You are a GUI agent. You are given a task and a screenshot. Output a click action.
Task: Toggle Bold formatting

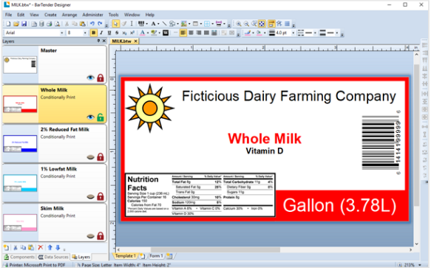point(93,33)
